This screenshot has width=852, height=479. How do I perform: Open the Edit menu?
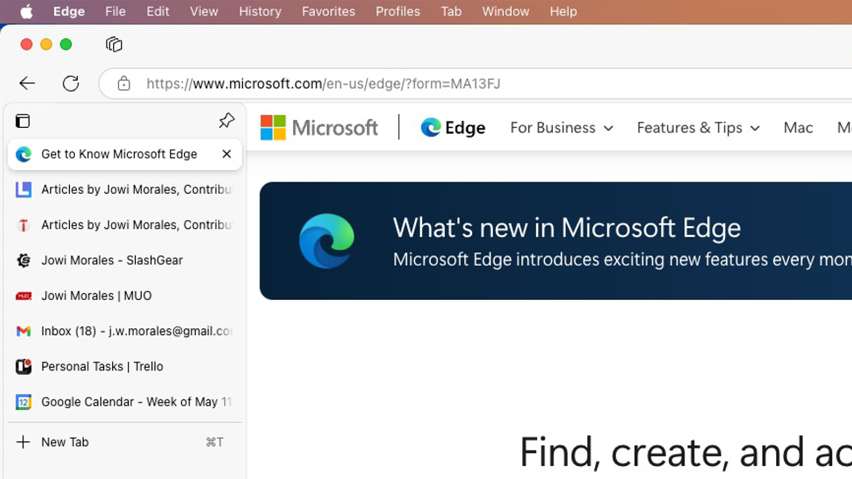coord(158,12)
